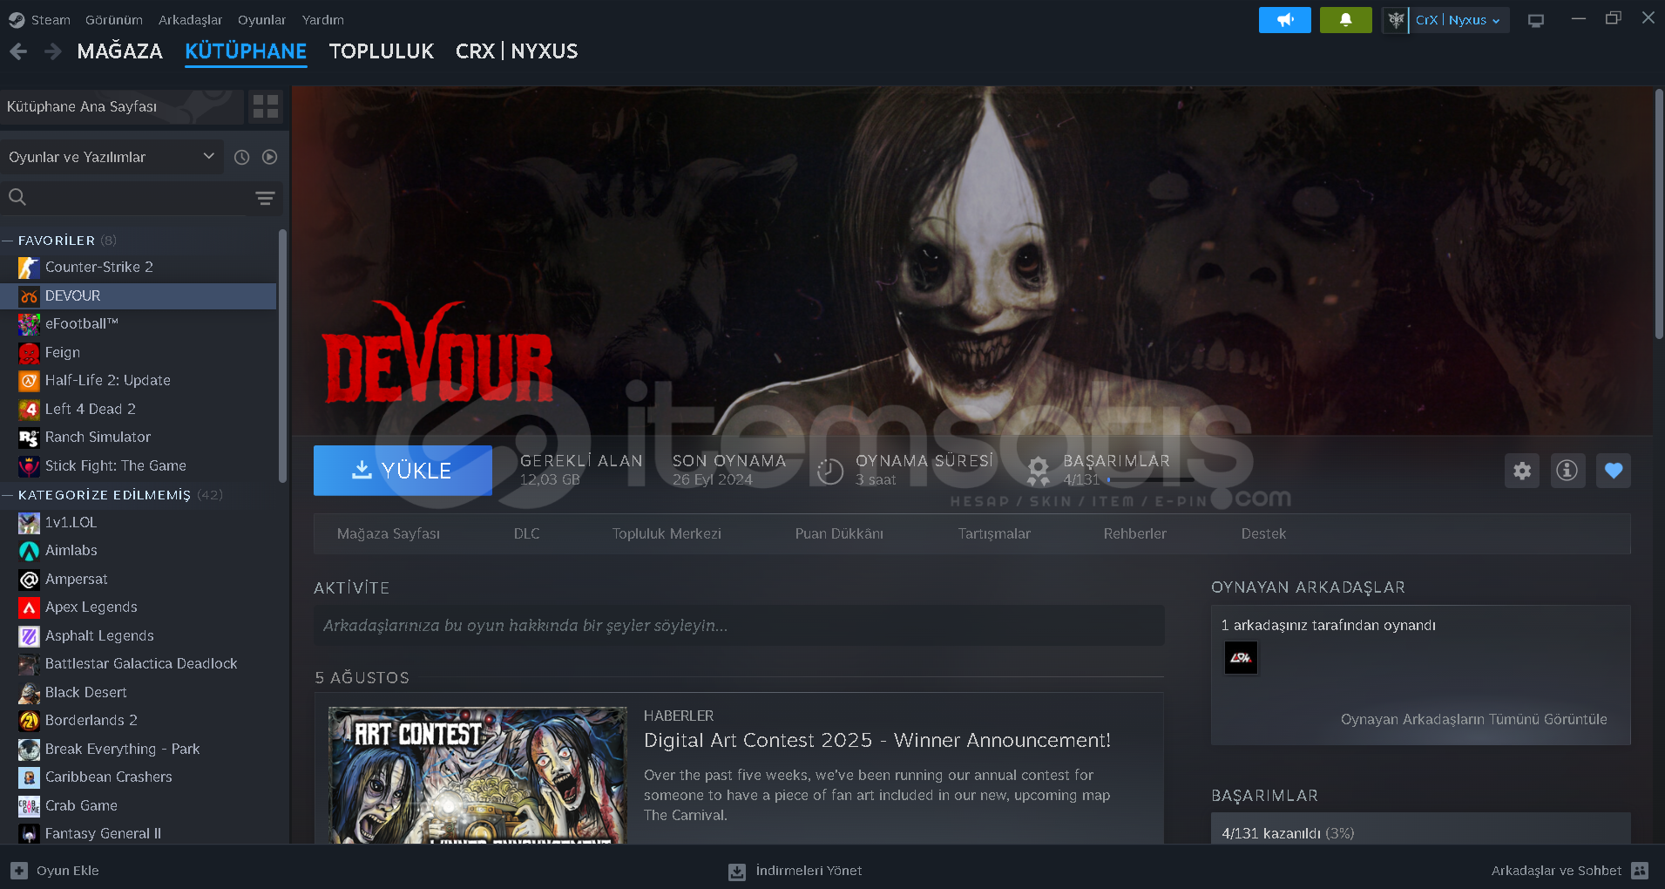Go to TOPLULUK tab
Viewport: 1665px width, 889px height.
[x=382, y=51]
